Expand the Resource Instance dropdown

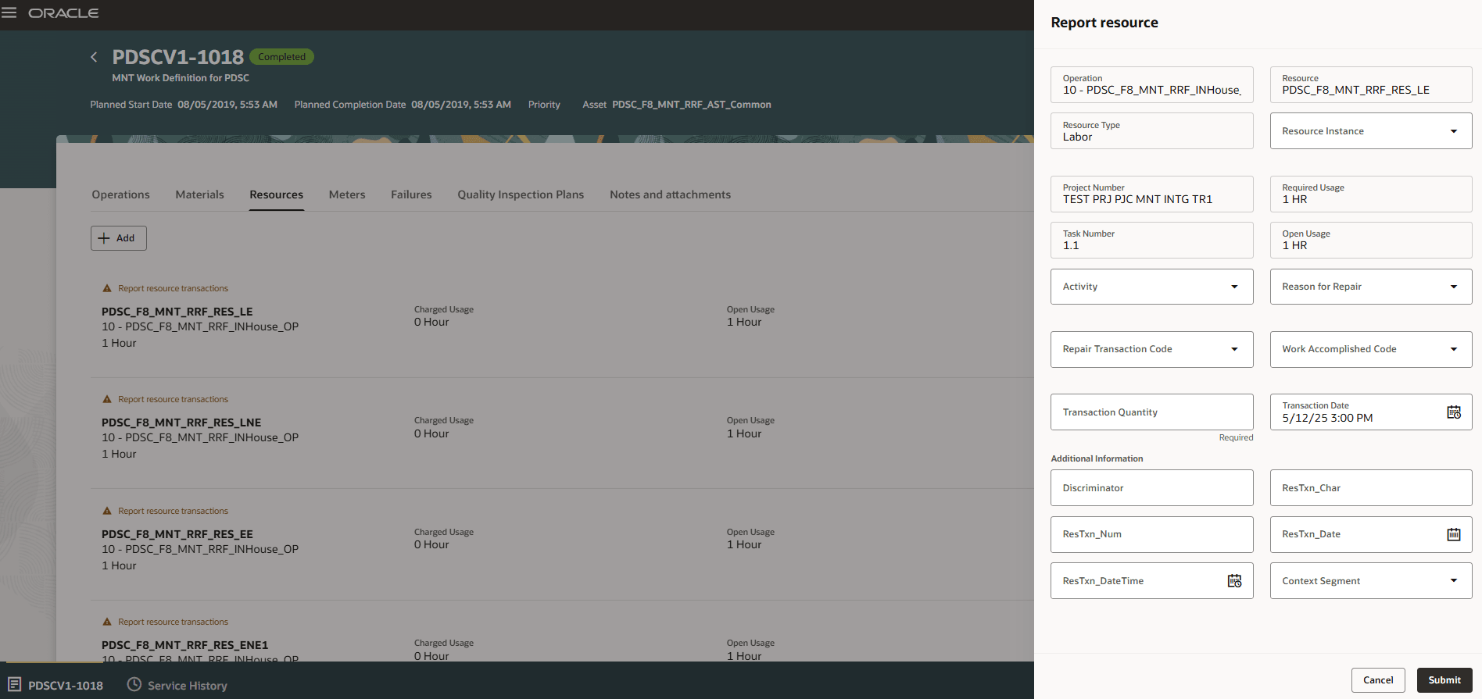1454,131
